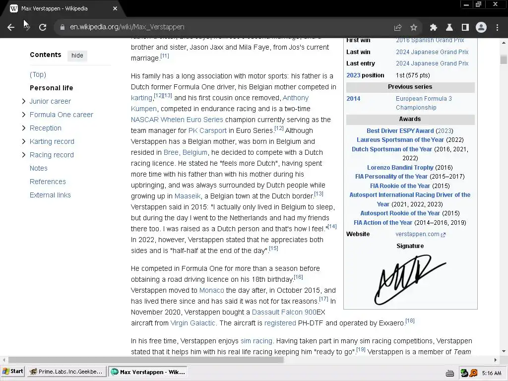
Task: Expand Junior career section arrow
Action: point(24,101)
